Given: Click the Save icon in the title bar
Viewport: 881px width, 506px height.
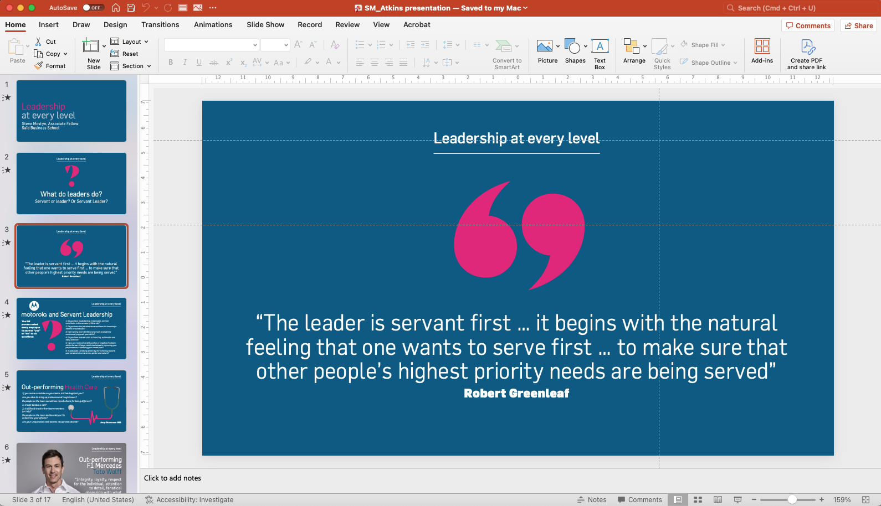Looking at the screenshot, I should coord(131,8).
